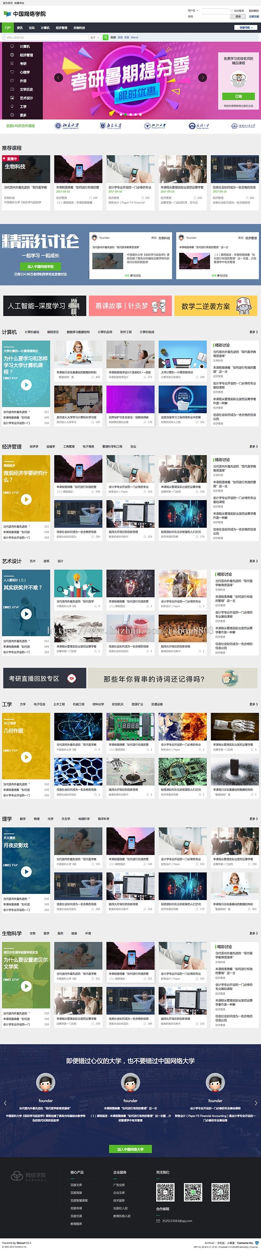Click the carousel indicator dots on banner
Screen dimensions: 261x1259
[x=130, y=114]
